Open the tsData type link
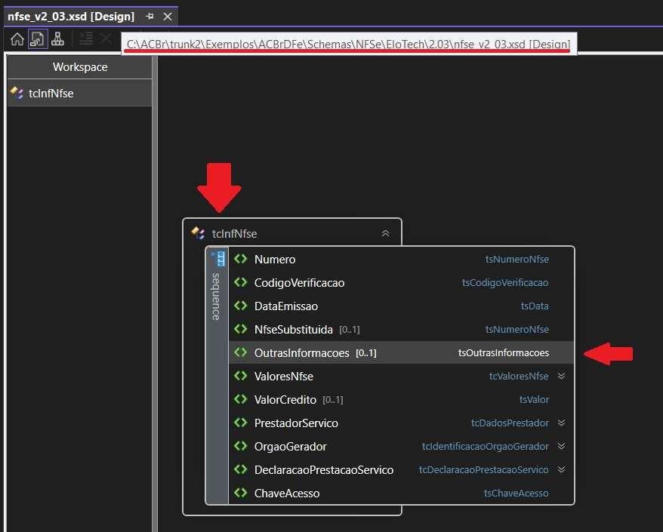The image size is (663, 532). (x=535, y=306)
